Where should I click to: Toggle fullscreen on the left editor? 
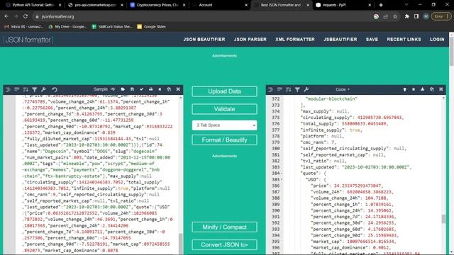[x=178, y=89]
